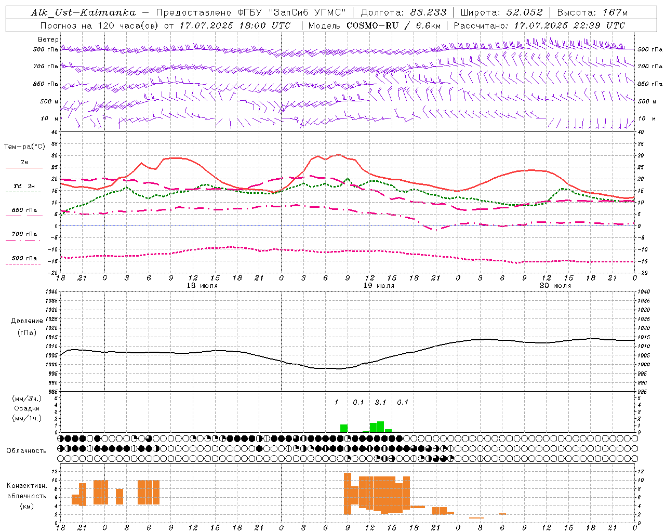
Task: Click the Конвективн. convective cloud label
Action: click(27, 486)
